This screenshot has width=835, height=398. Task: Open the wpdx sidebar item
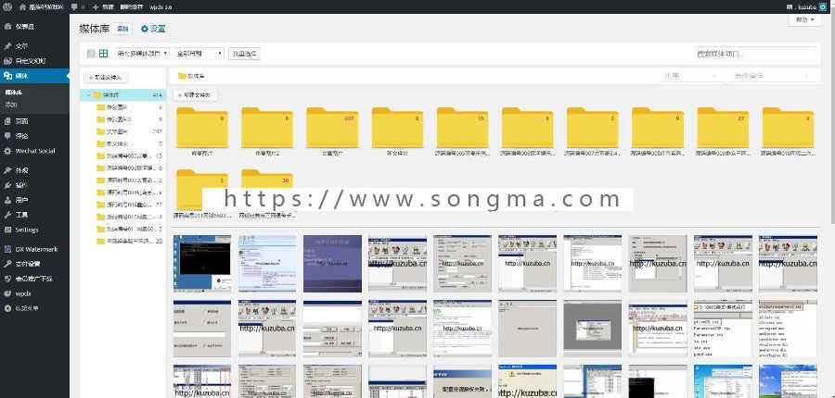(x=34, y=293)
